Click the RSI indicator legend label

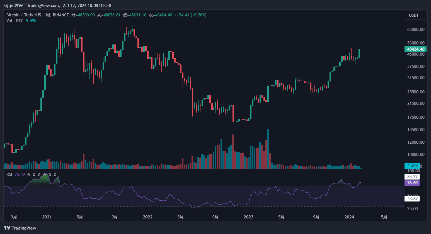click(x=9, y=175)
